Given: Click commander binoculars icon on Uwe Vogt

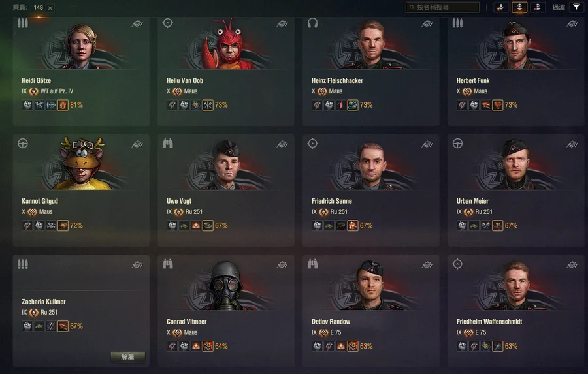Looking at the screenshot, I should (x=168, y=144).
